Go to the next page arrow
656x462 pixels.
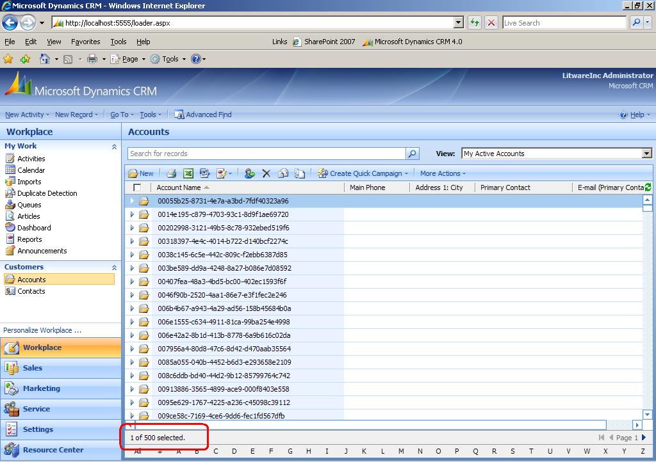644,437
